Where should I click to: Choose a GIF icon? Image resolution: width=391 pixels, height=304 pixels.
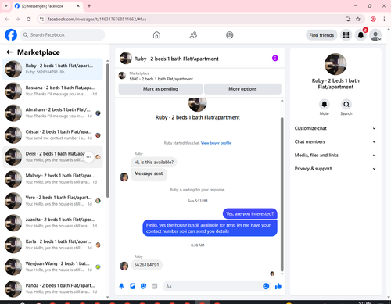click(155, 286)
